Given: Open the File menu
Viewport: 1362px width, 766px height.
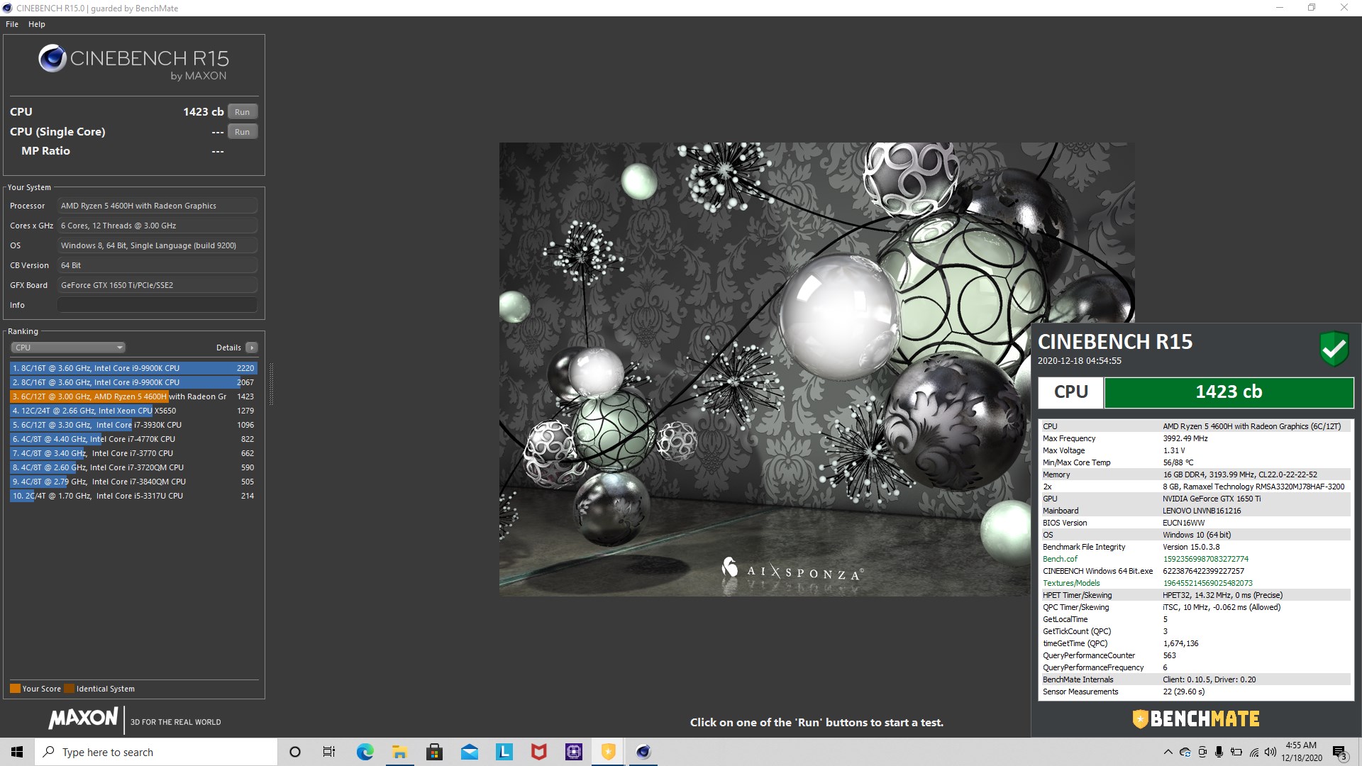Looking at the screenshot, I should [12, 24].
